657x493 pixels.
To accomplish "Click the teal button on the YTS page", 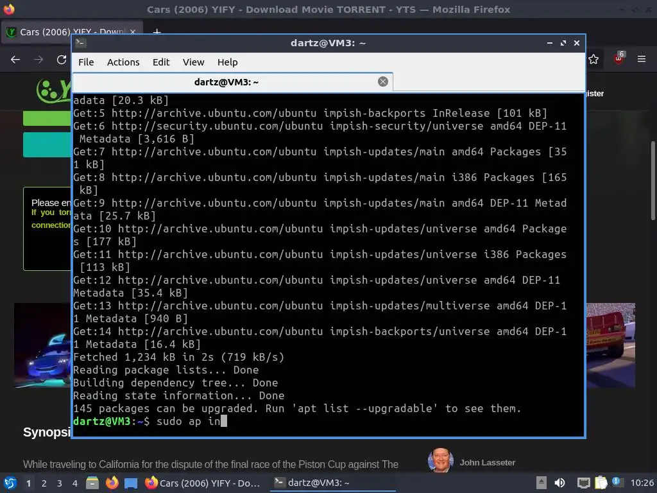I will 47,144.
